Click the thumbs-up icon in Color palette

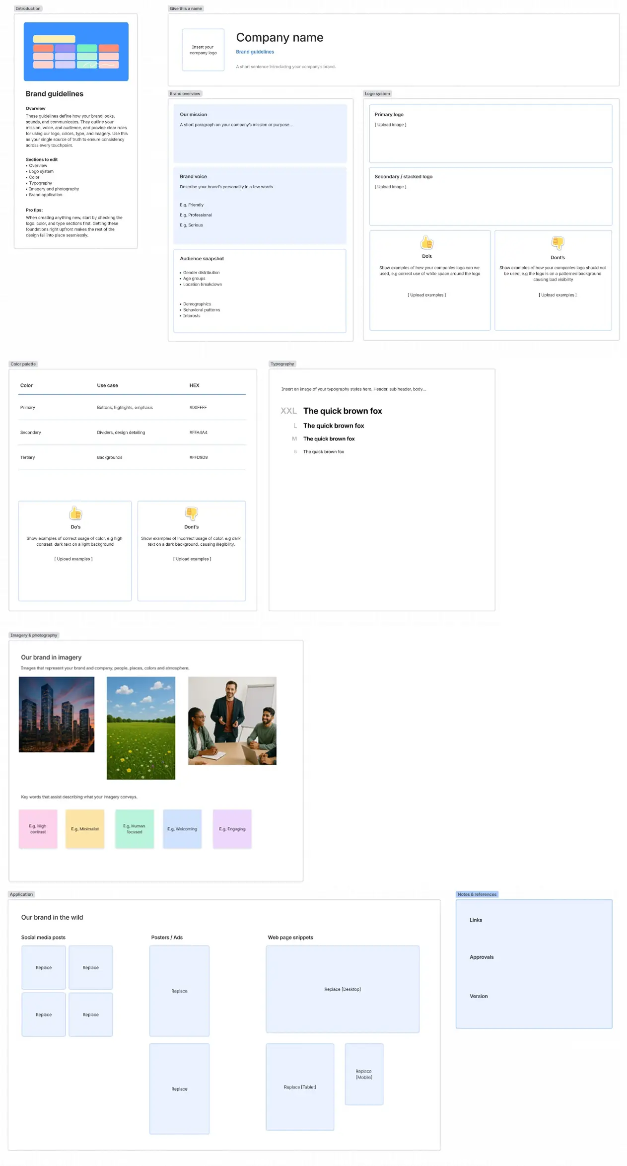(75, 513)
